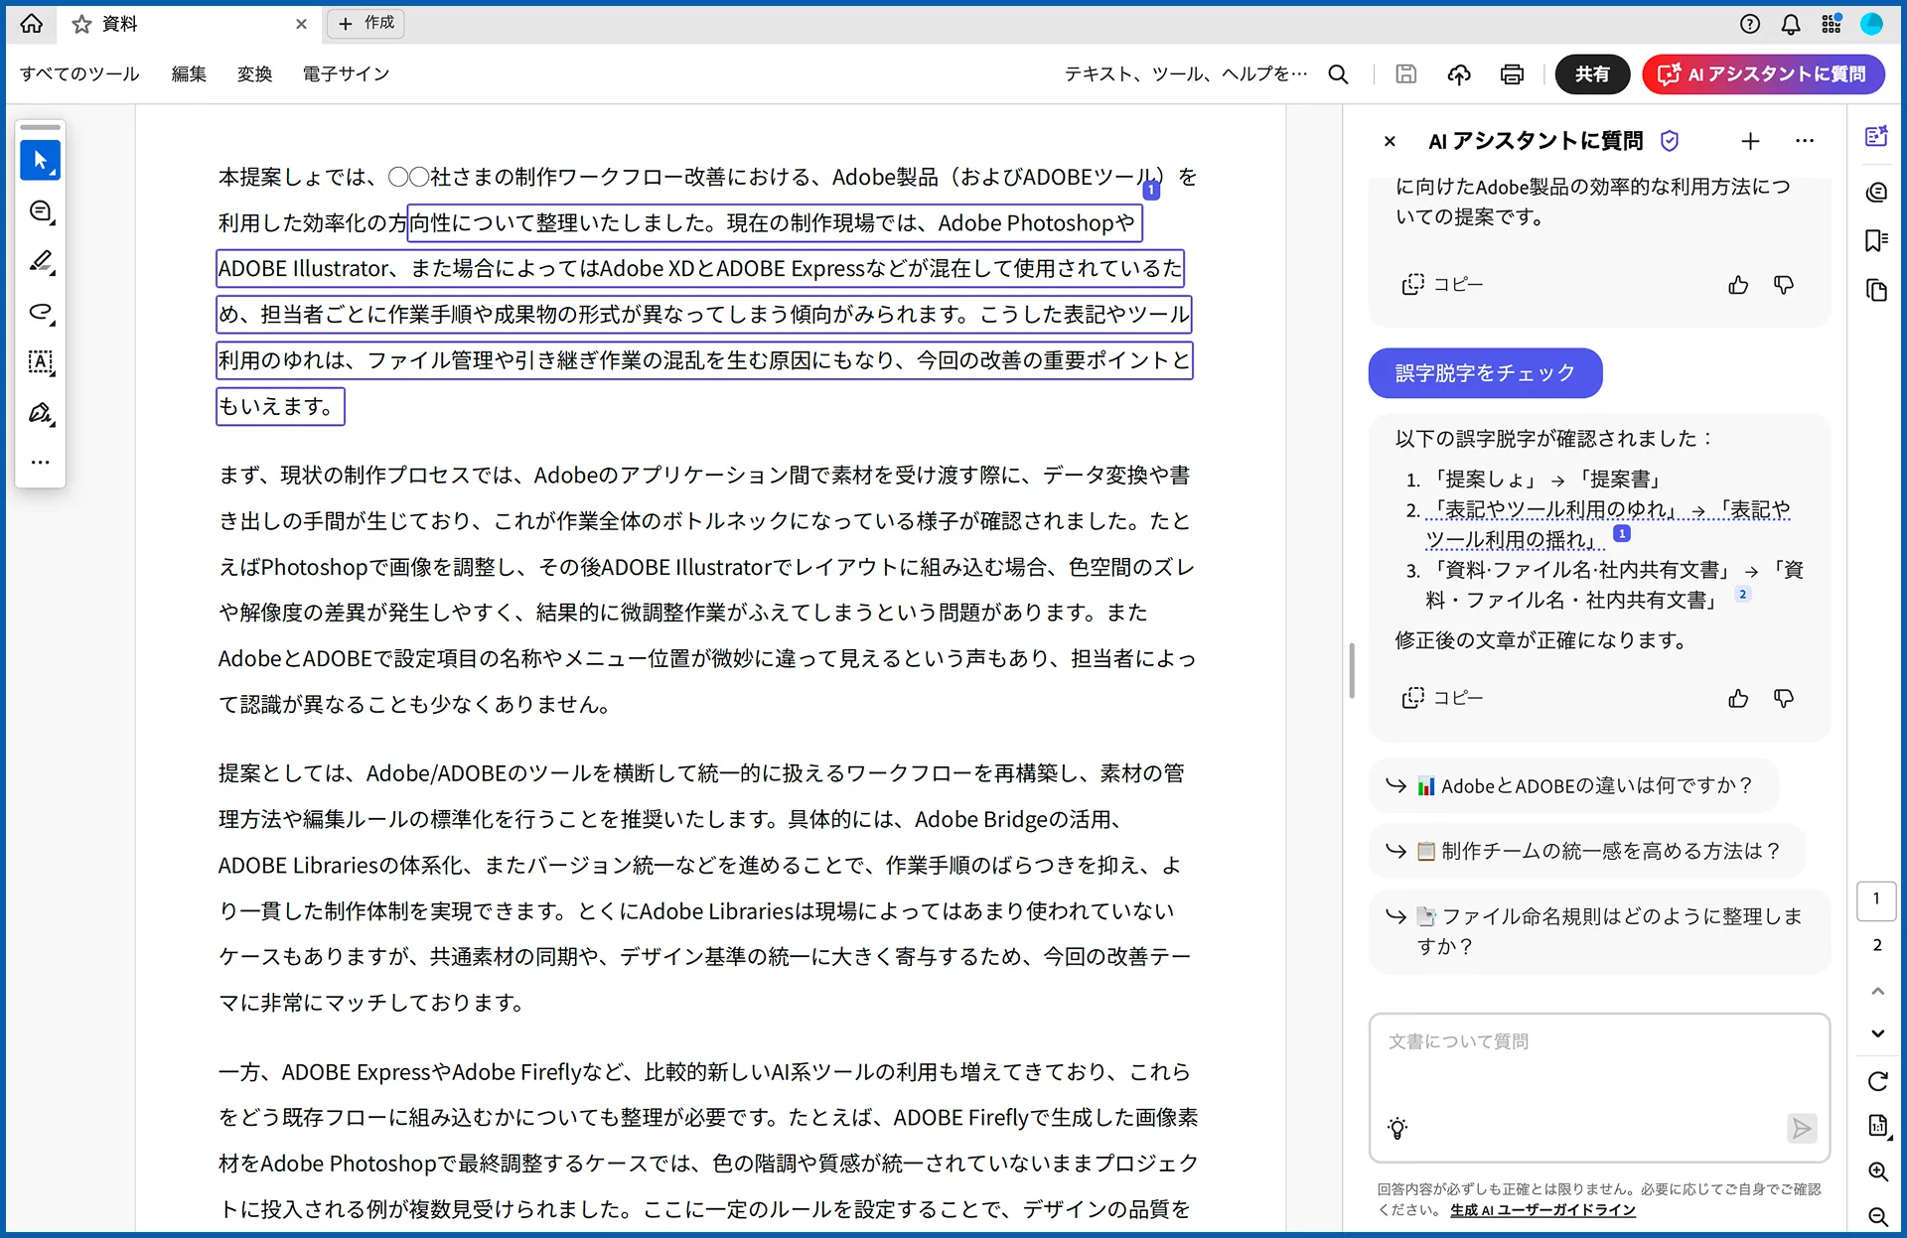Open the 電子サイン menu

(346, 74)
